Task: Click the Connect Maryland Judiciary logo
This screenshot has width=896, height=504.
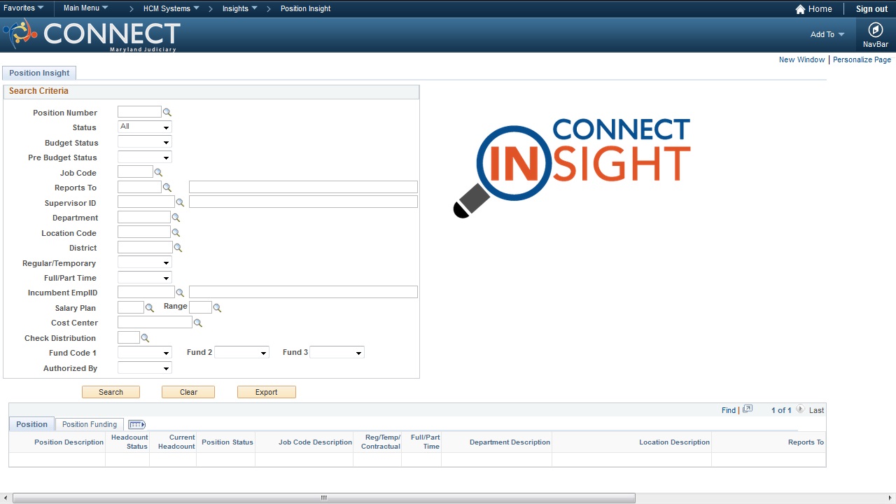Action: point(92,35)
